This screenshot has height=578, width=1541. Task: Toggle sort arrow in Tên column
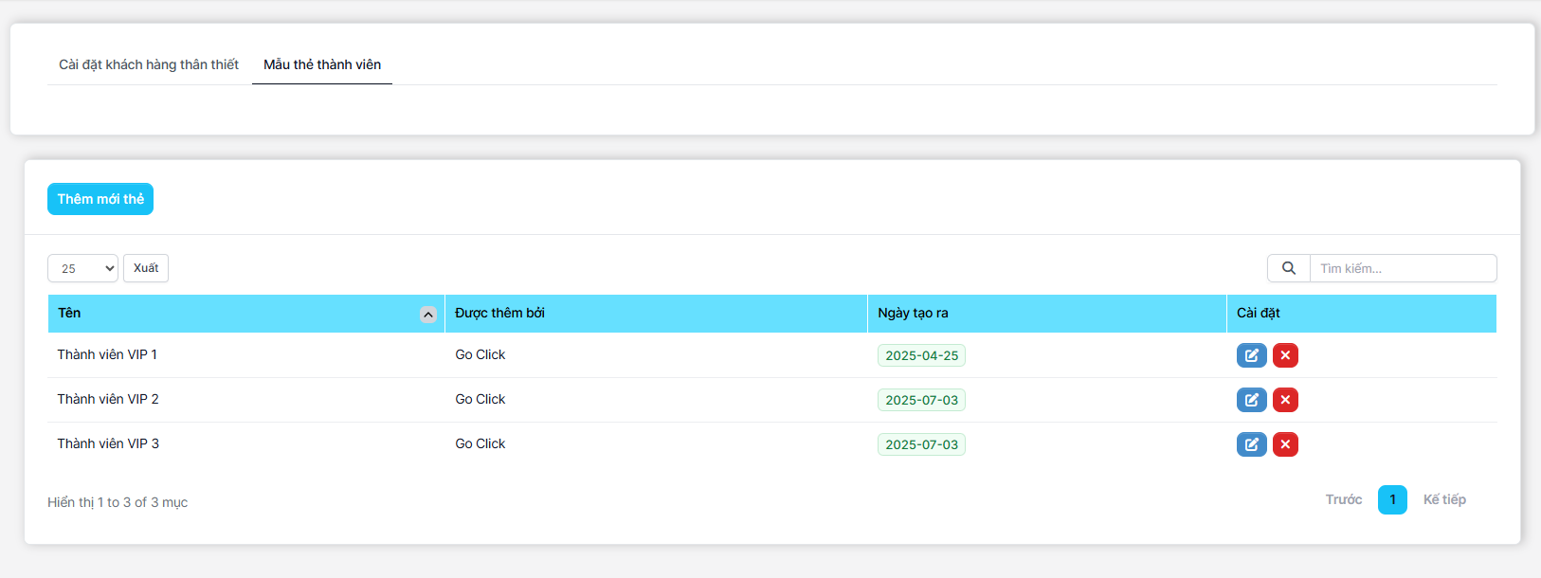[428, 315]
